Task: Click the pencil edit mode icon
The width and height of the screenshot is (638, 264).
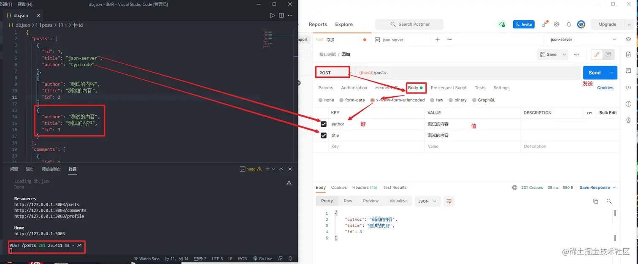Action: coord(597,54)
